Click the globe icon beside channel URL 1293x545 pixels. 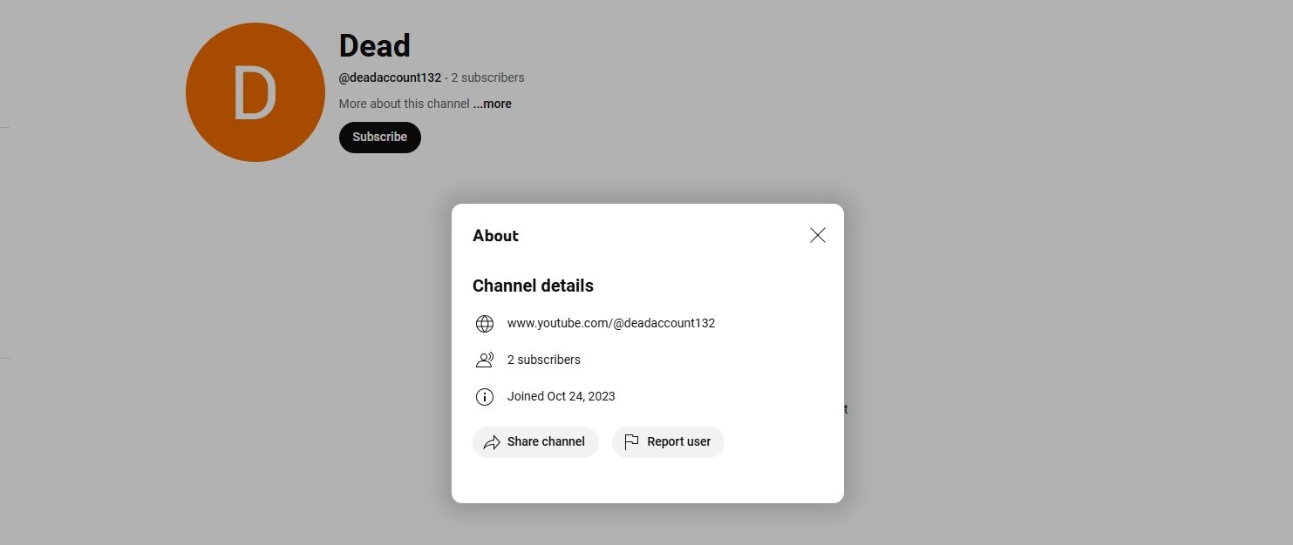[x=485, y=324]
